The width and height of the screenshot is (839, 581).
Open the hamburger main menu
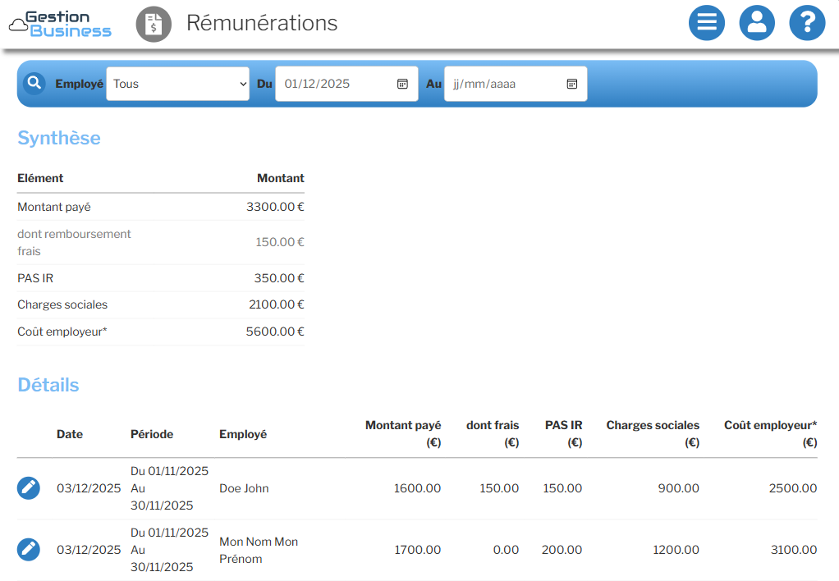(706, 23)
